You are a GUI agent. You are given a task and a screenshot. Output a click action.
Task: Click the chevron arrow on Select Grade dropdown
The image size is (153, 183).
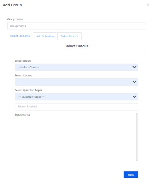tap(134, 67)
